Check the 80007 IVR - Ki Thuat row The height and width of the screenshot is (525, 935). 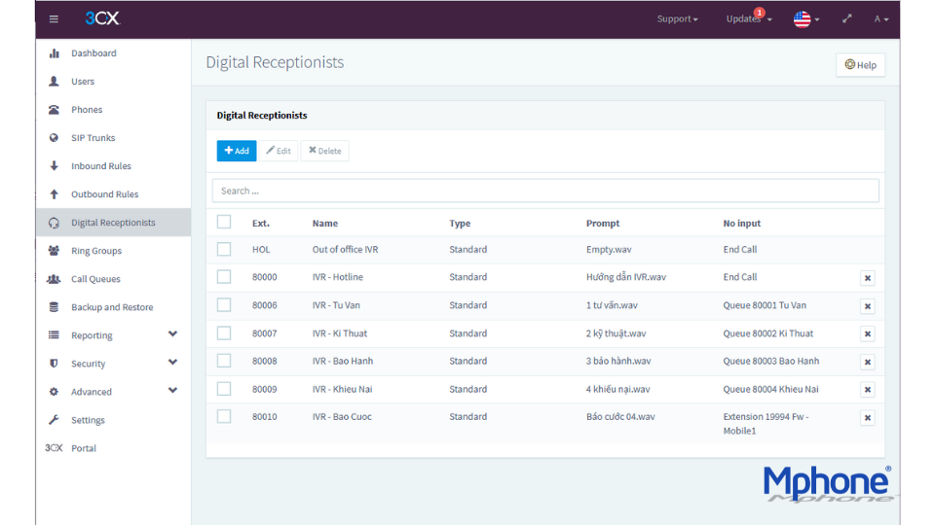click(224, 332)
